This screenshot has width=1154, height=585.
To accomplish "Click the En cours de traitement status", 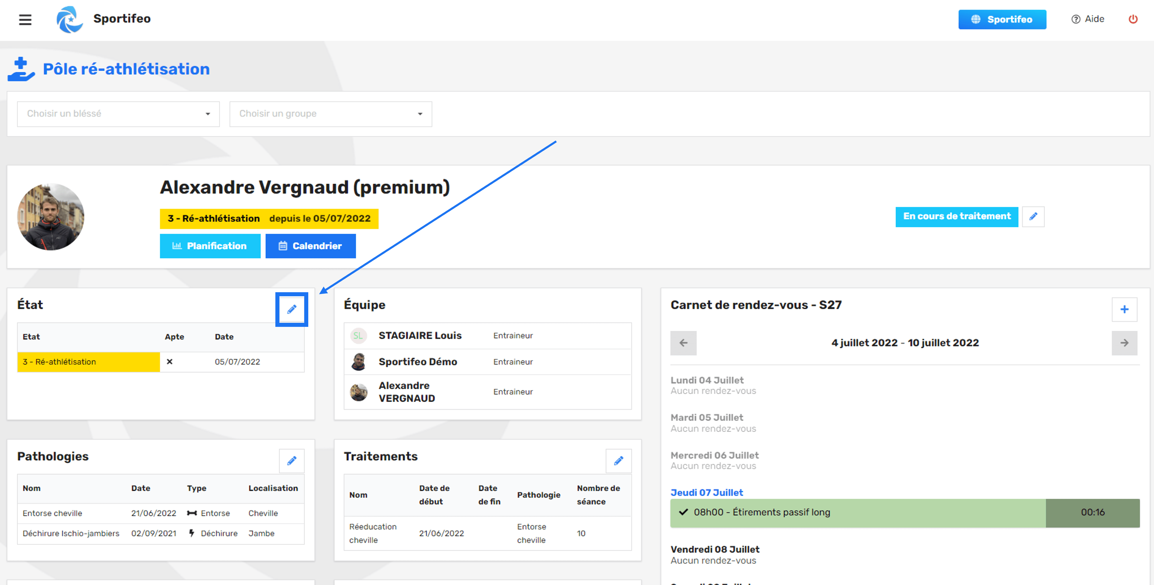I will [957, 217].
